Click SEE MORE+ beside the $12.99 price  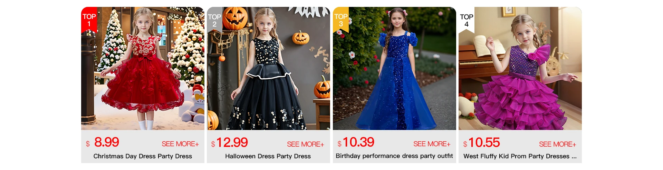coord(306,144)
